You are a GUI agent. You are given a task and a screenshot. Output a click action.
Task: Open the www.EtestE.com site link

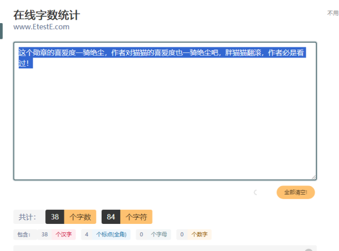click(41, 27)
